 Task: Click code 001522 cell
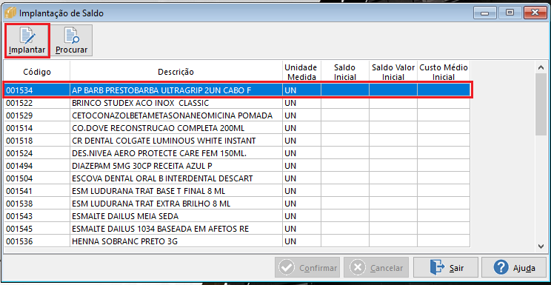(x=37, y=103)
